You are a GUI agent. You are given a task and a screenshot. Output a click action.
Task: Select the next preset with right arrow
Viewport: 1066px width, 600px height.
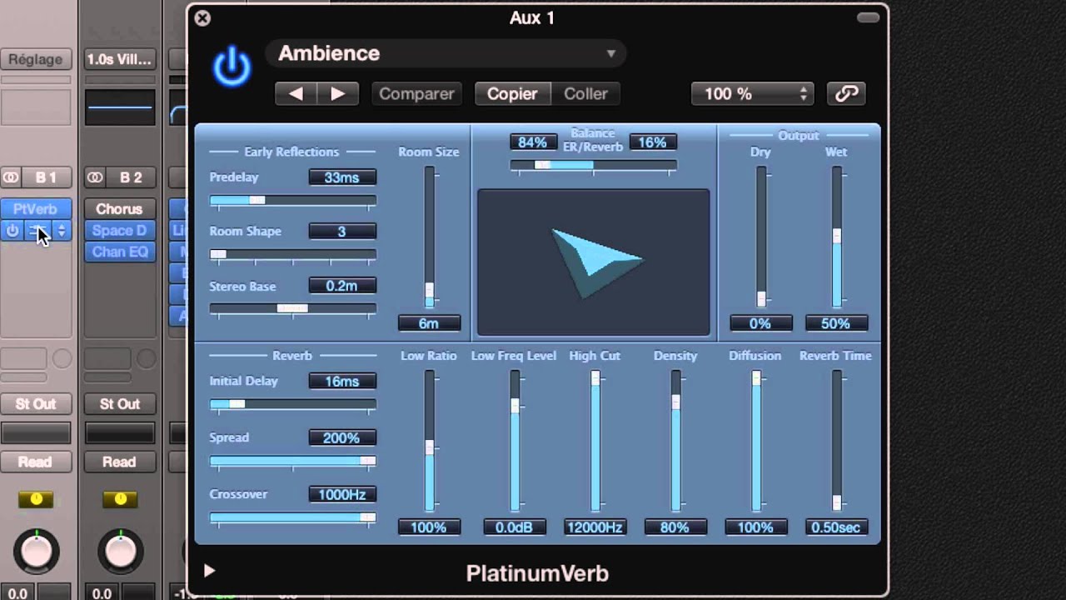338,94
